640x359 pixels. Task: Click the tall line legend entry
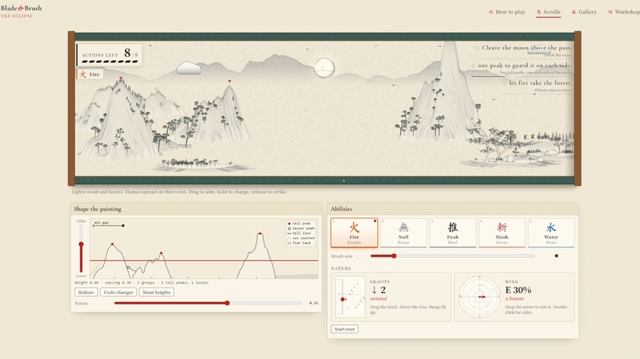pos(301,234)
